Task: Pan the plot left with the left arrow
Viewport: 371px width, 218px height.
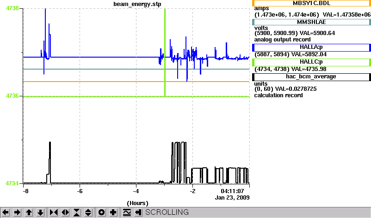Action: (x=6, y=212)
